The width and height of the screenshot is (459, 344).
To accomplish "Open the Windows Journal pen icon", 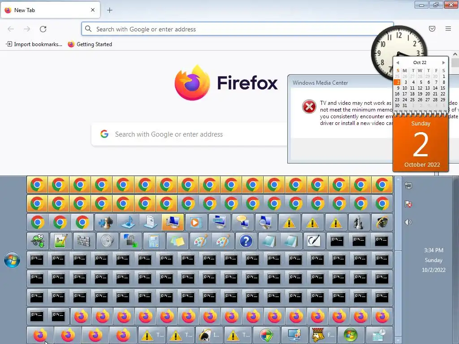I will (313, 241).
